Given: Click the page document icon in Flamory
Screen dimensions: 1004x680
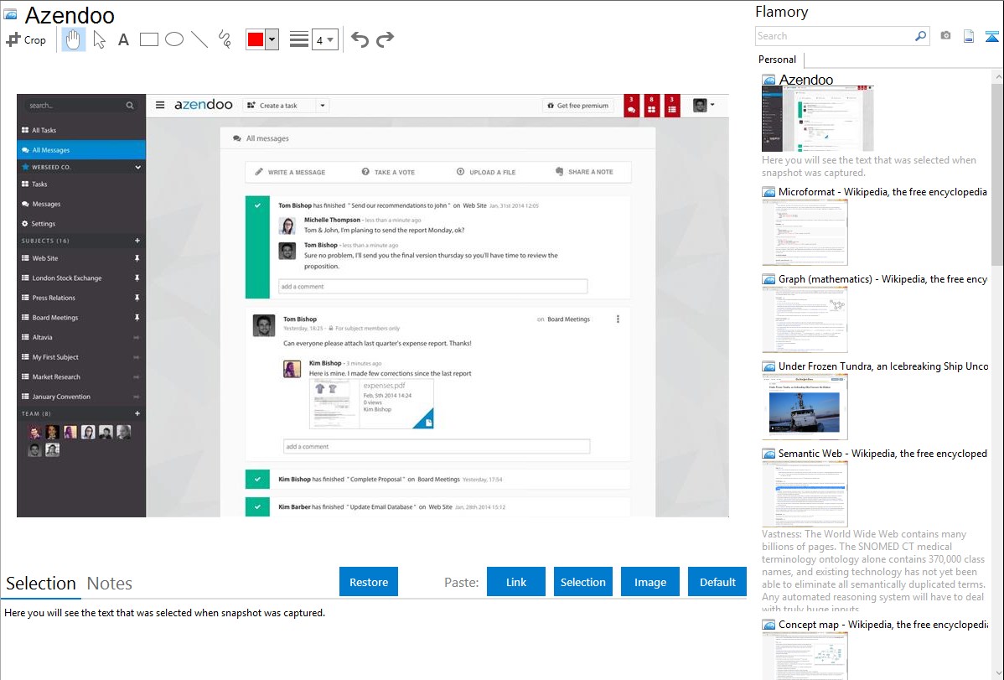Looking at the screenshot, I should [969, 36].
